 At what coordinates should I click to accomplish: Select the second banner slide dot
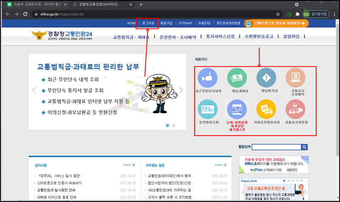pyautogui.click(x=174, y=125)
